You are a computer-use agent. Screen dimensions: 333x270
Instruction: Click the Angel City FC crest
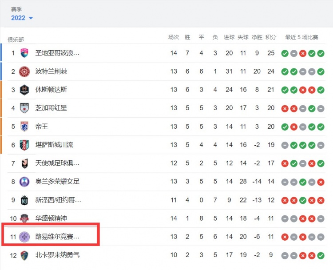point(24,163)
